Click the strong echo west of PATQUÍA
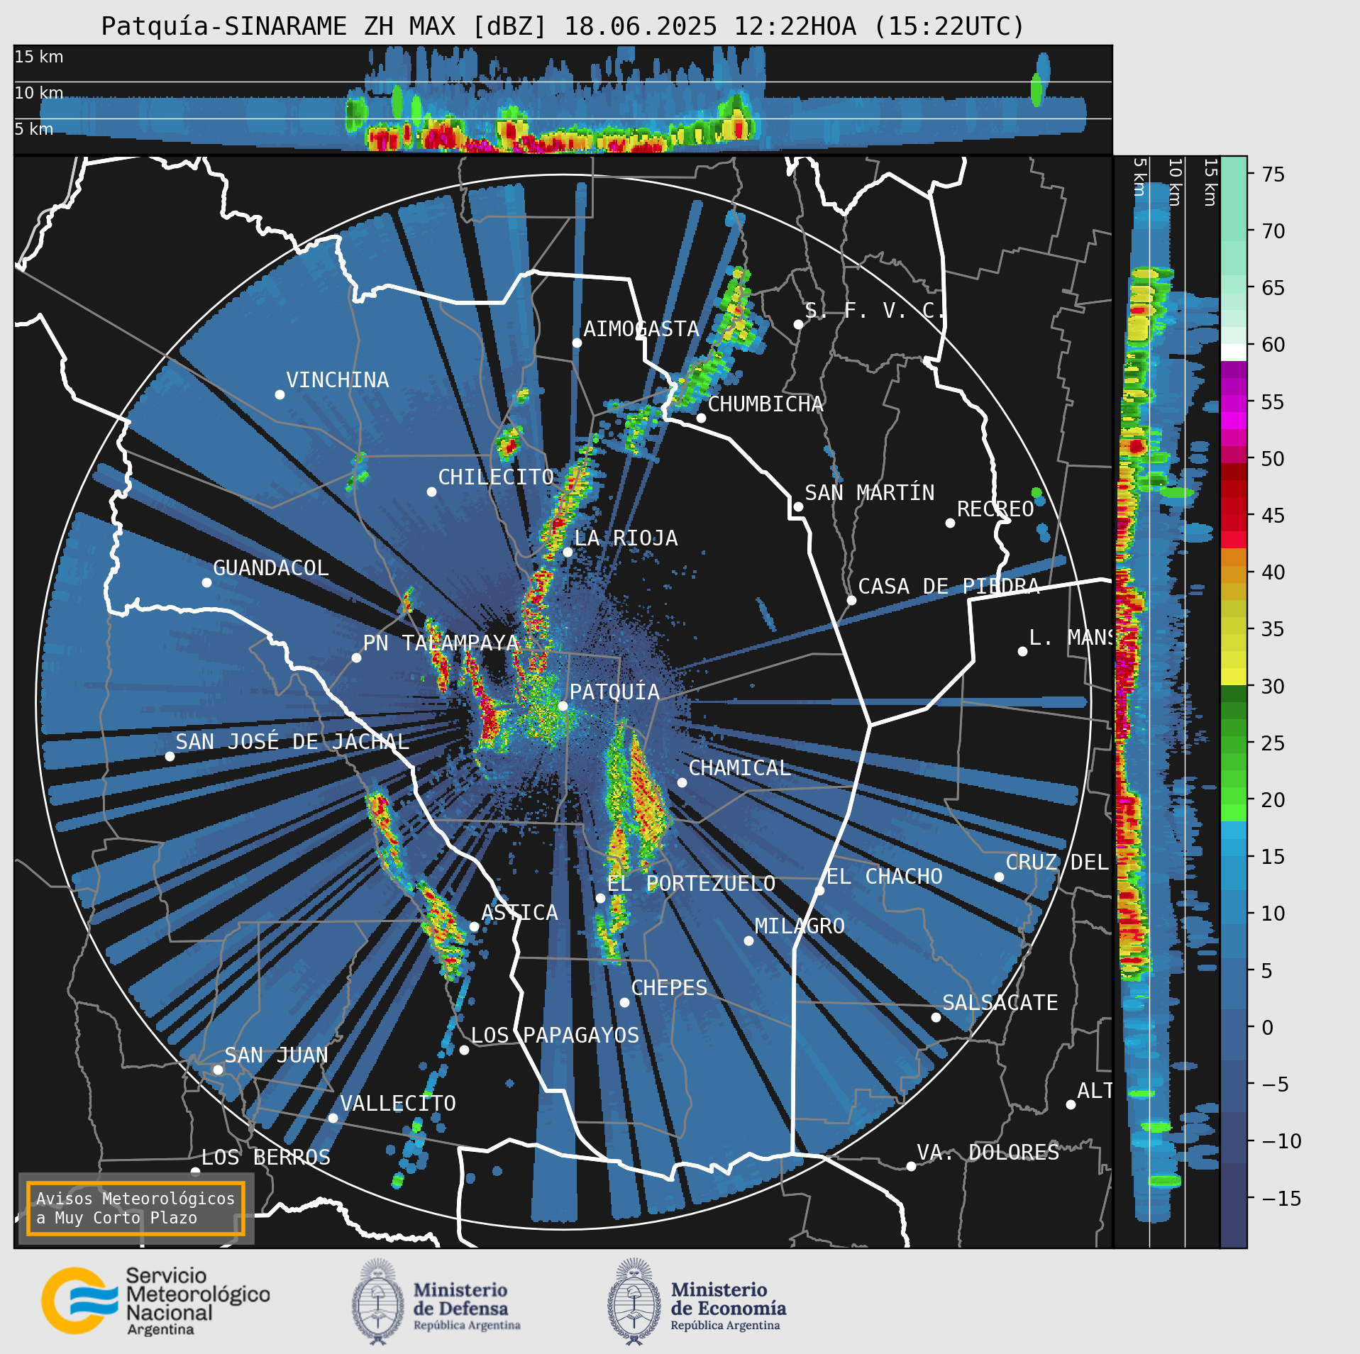1360x1354 pixels. tap(489, 716)
